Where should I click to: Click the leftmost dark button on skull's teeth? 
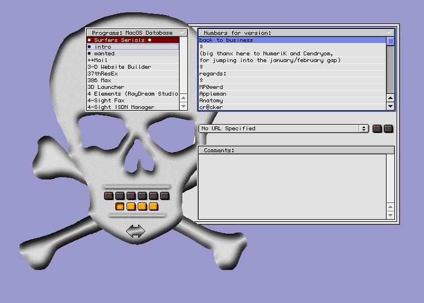(x=109, y=196)
